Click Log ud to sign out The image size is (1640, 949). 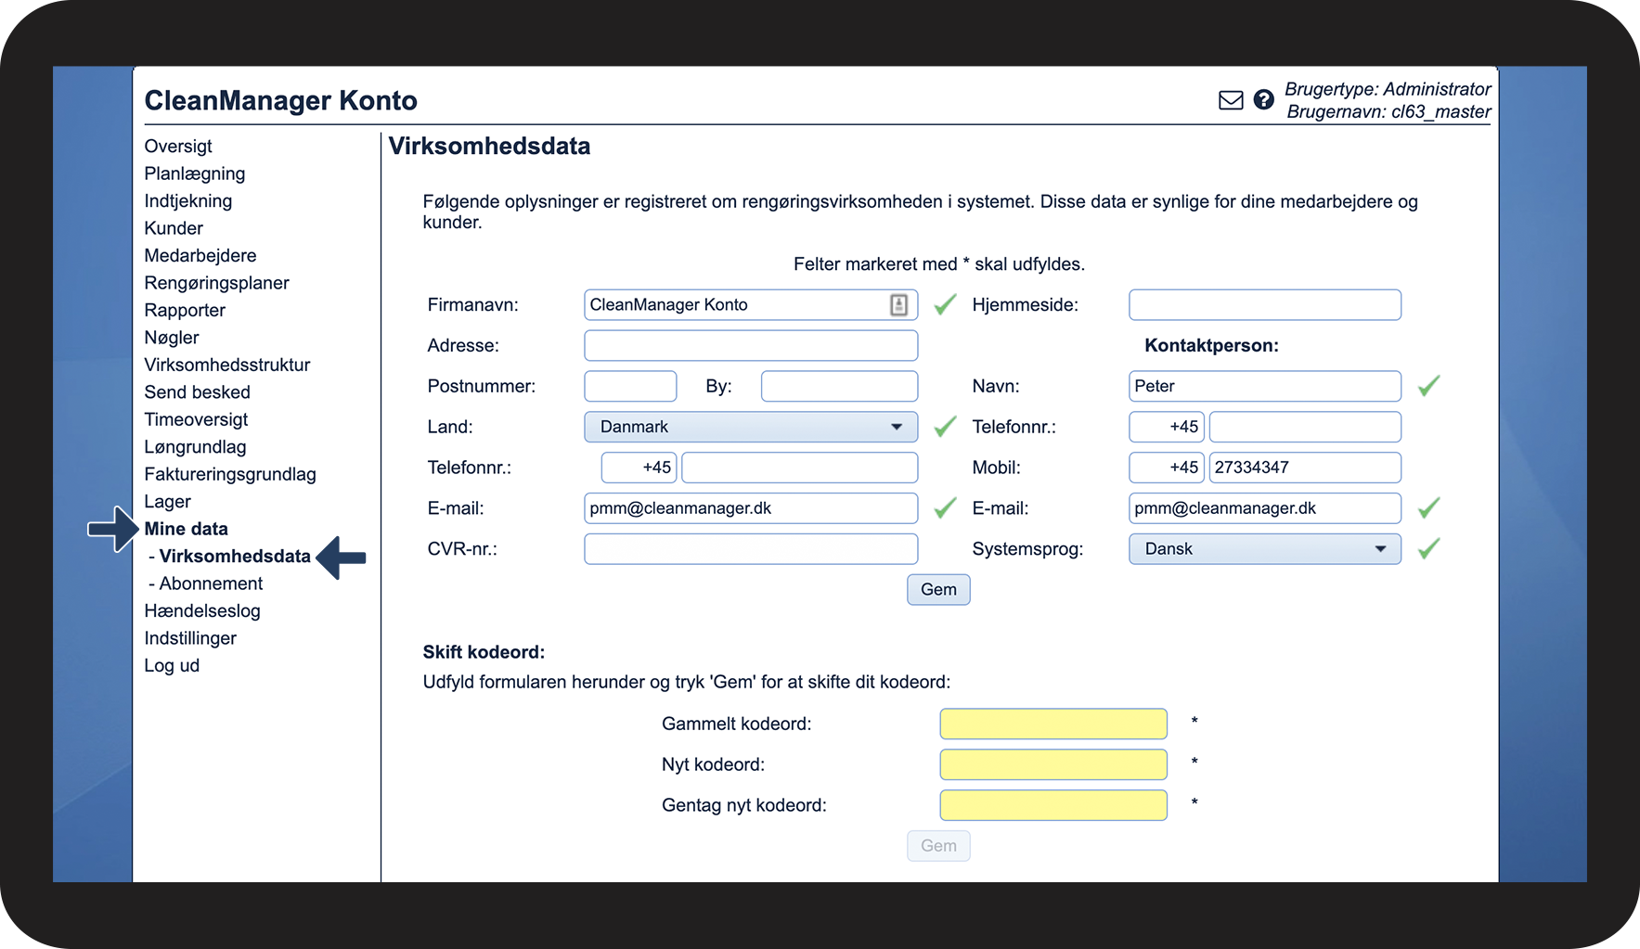pyautogui.click(x=172, y=665)
